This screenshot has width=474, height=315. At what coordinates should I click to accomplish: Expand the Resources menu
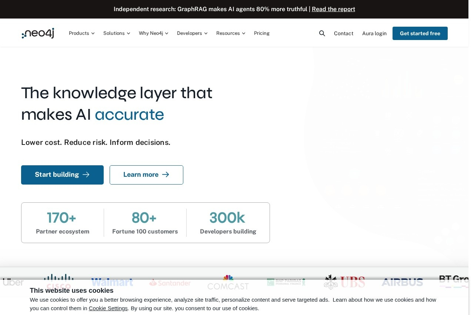click(x=231, y=33)
